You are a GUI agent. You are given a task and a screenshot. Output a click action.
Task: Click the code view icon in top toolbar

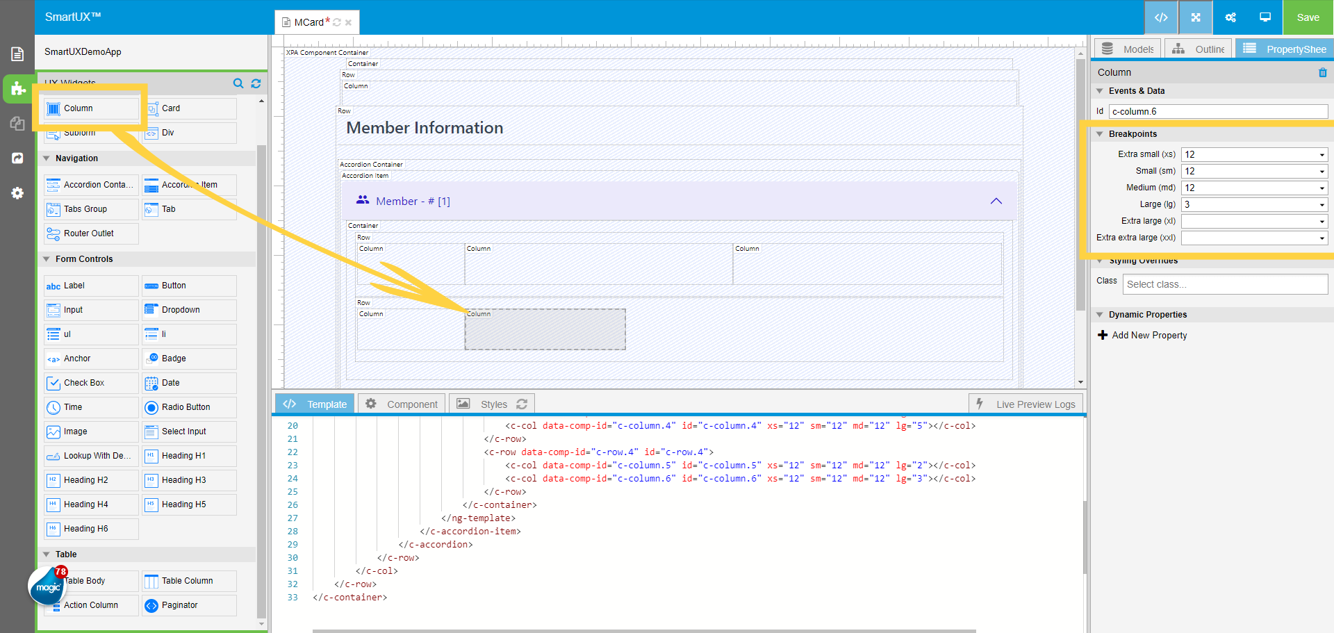tap(1160, 17)
